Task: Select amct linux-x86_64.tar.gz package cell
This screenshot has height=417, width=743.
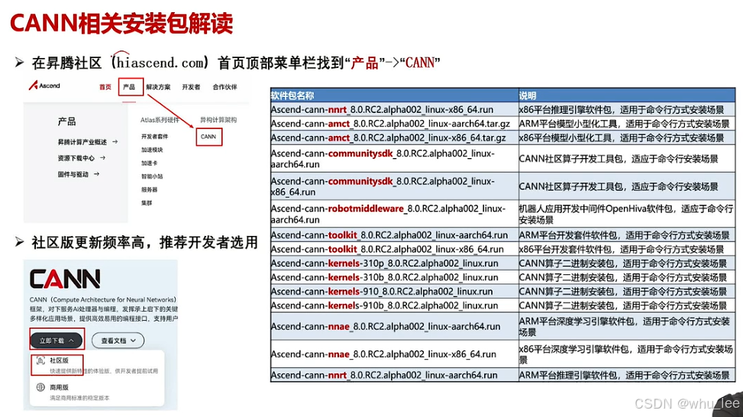Action: [394, 138]
